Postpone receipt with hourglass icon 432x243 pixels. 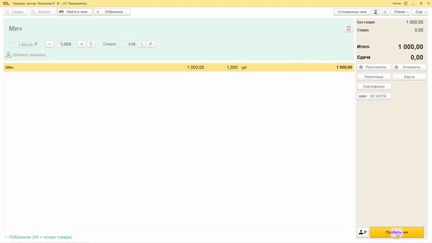click(x=375, y=12)
